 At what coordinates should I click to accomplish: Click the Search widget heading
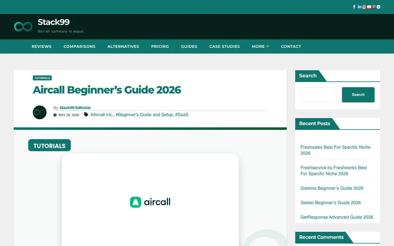pyautogui.click(x=308, y=76)
